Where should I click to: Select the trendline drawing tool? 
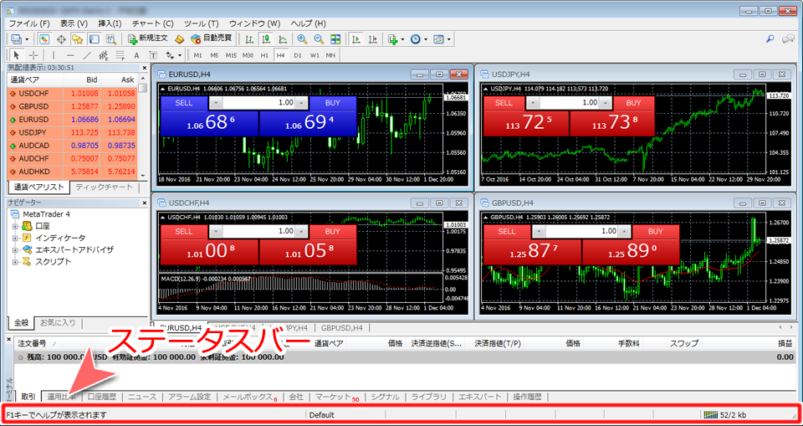click(86, 55)
